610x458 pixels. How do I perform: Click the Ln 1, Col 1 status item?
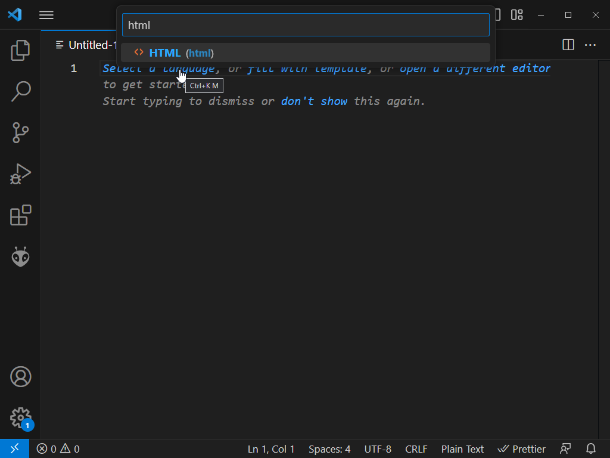click(271, 449)
